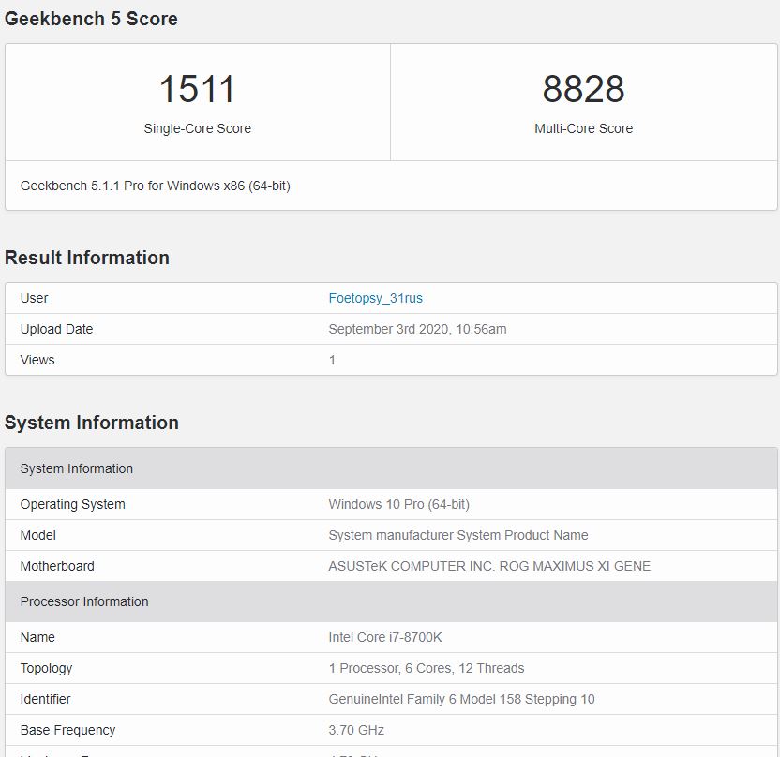Select System manufacturer System Product Name value
Screen dimensions: 780x757
point(458,535)
